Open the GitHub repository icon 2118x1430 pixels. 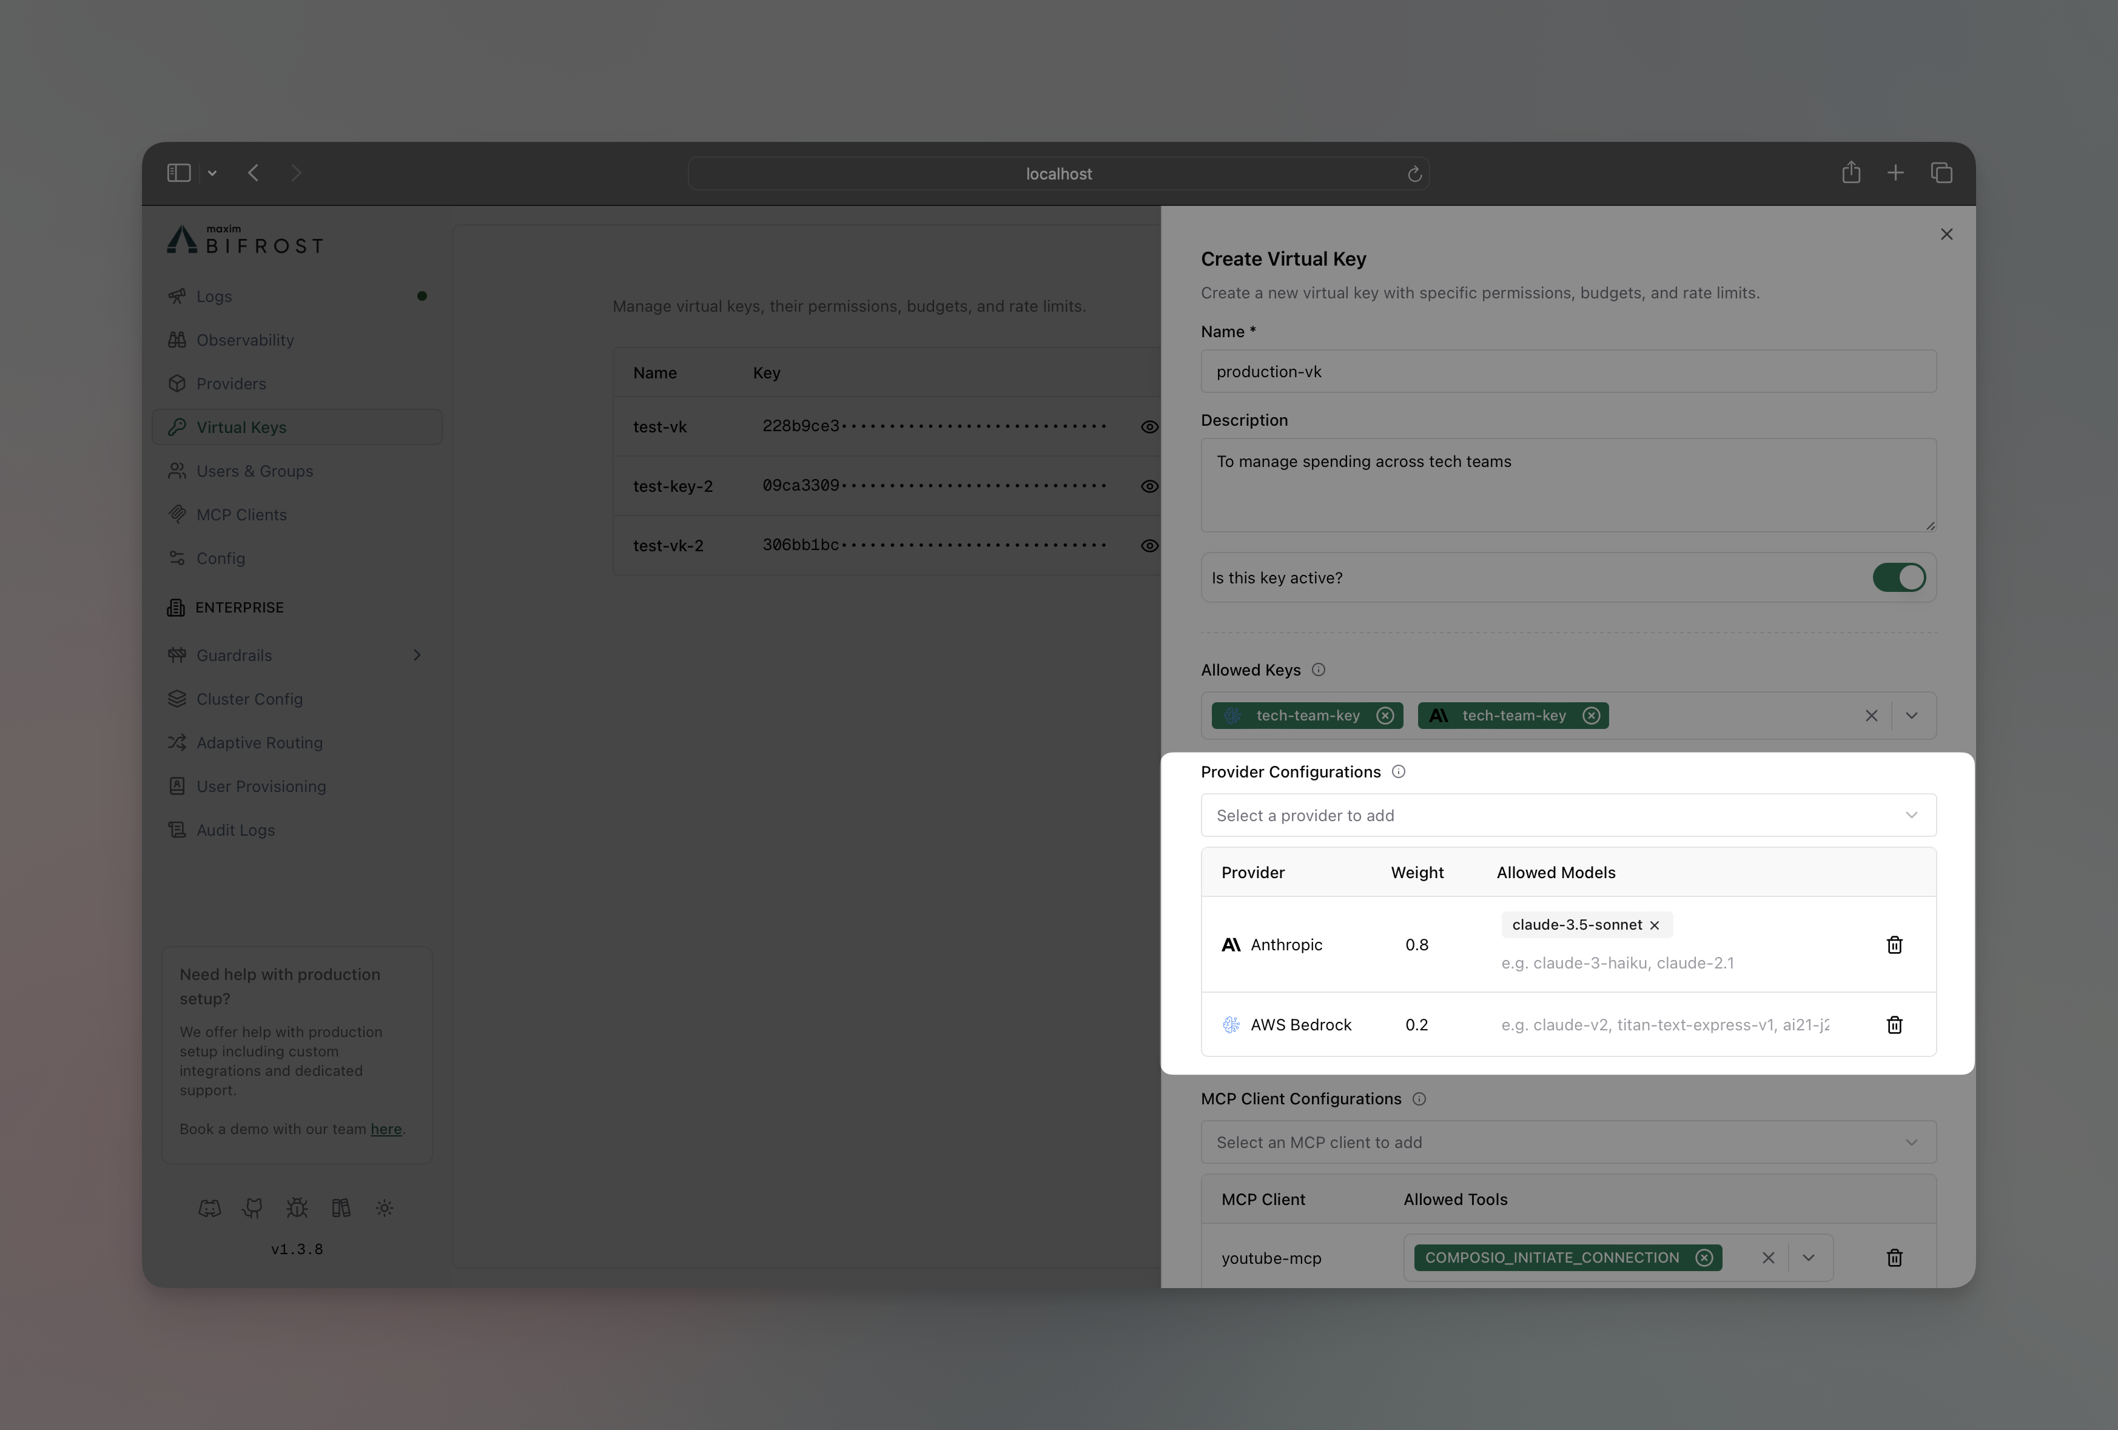[x=252, y=1207]
